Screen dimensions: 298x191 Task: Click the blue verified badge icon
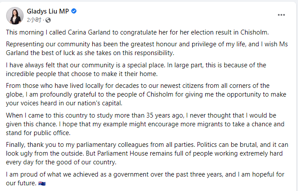pyautogui.click(x=74, y=11)
